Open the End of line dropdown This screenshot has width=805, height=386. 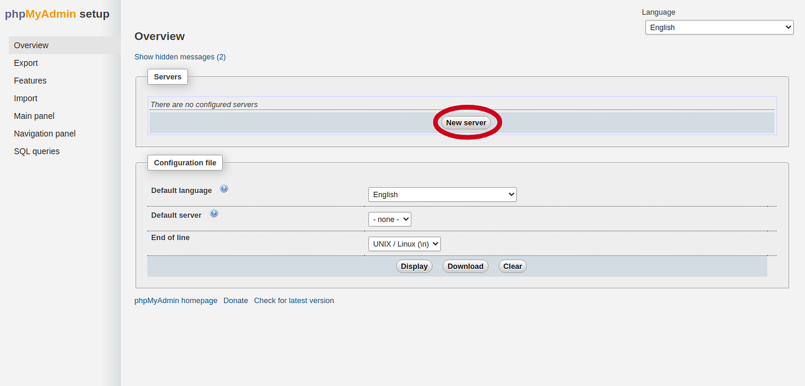click(404, 243)
